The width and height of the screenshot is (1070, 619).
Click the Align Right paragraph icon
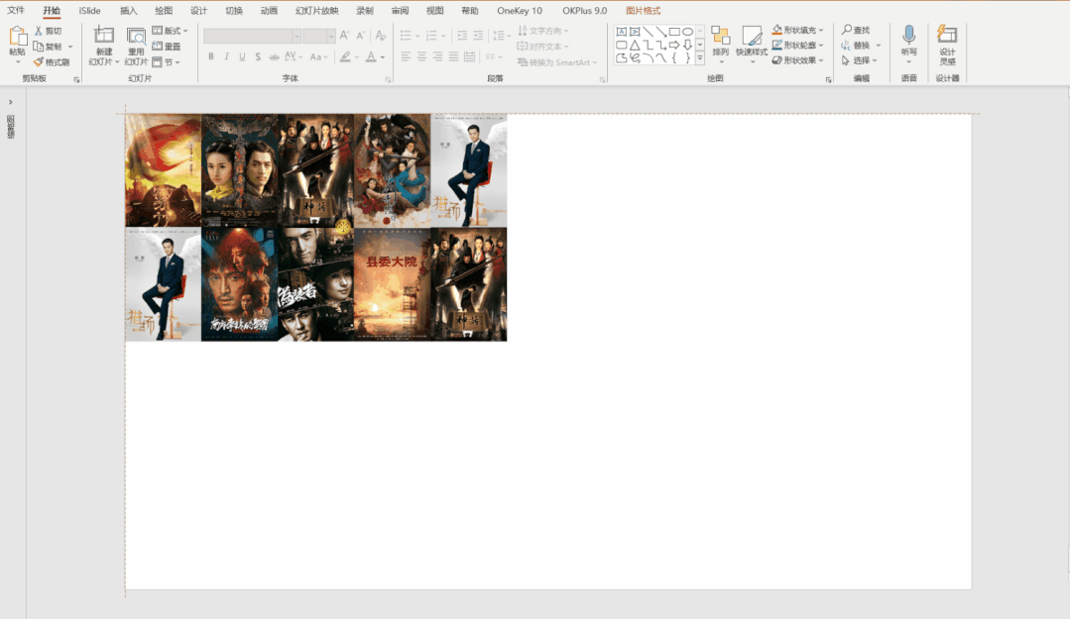pyautogui.click(x=437, y=56)
